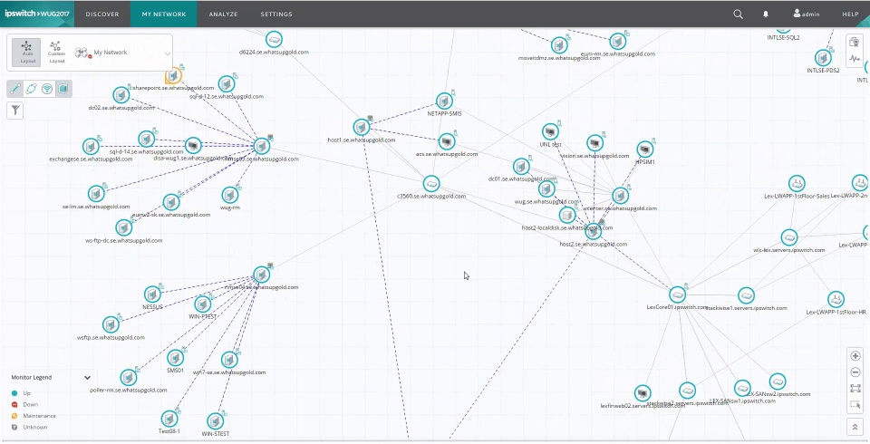This screenshot has height=444, width=870.
Task: Click the Ipswitch WUG2017 logo
Action: (x=37, y=14)
